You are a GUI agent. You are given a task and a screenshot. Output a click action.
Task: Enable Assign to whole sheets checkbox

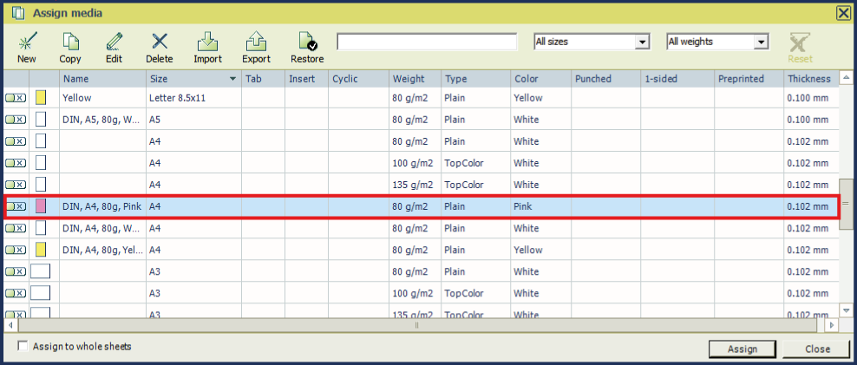coord(23,347)
